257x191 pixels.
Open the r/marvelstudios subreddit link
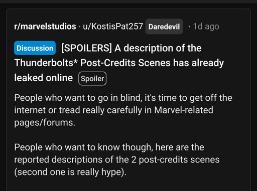[x=45, y=27]
